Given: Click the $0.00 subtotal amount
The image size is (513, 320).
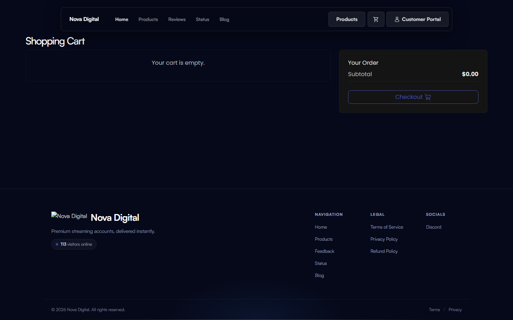Looking at the screenshot, I should point(470,74).
